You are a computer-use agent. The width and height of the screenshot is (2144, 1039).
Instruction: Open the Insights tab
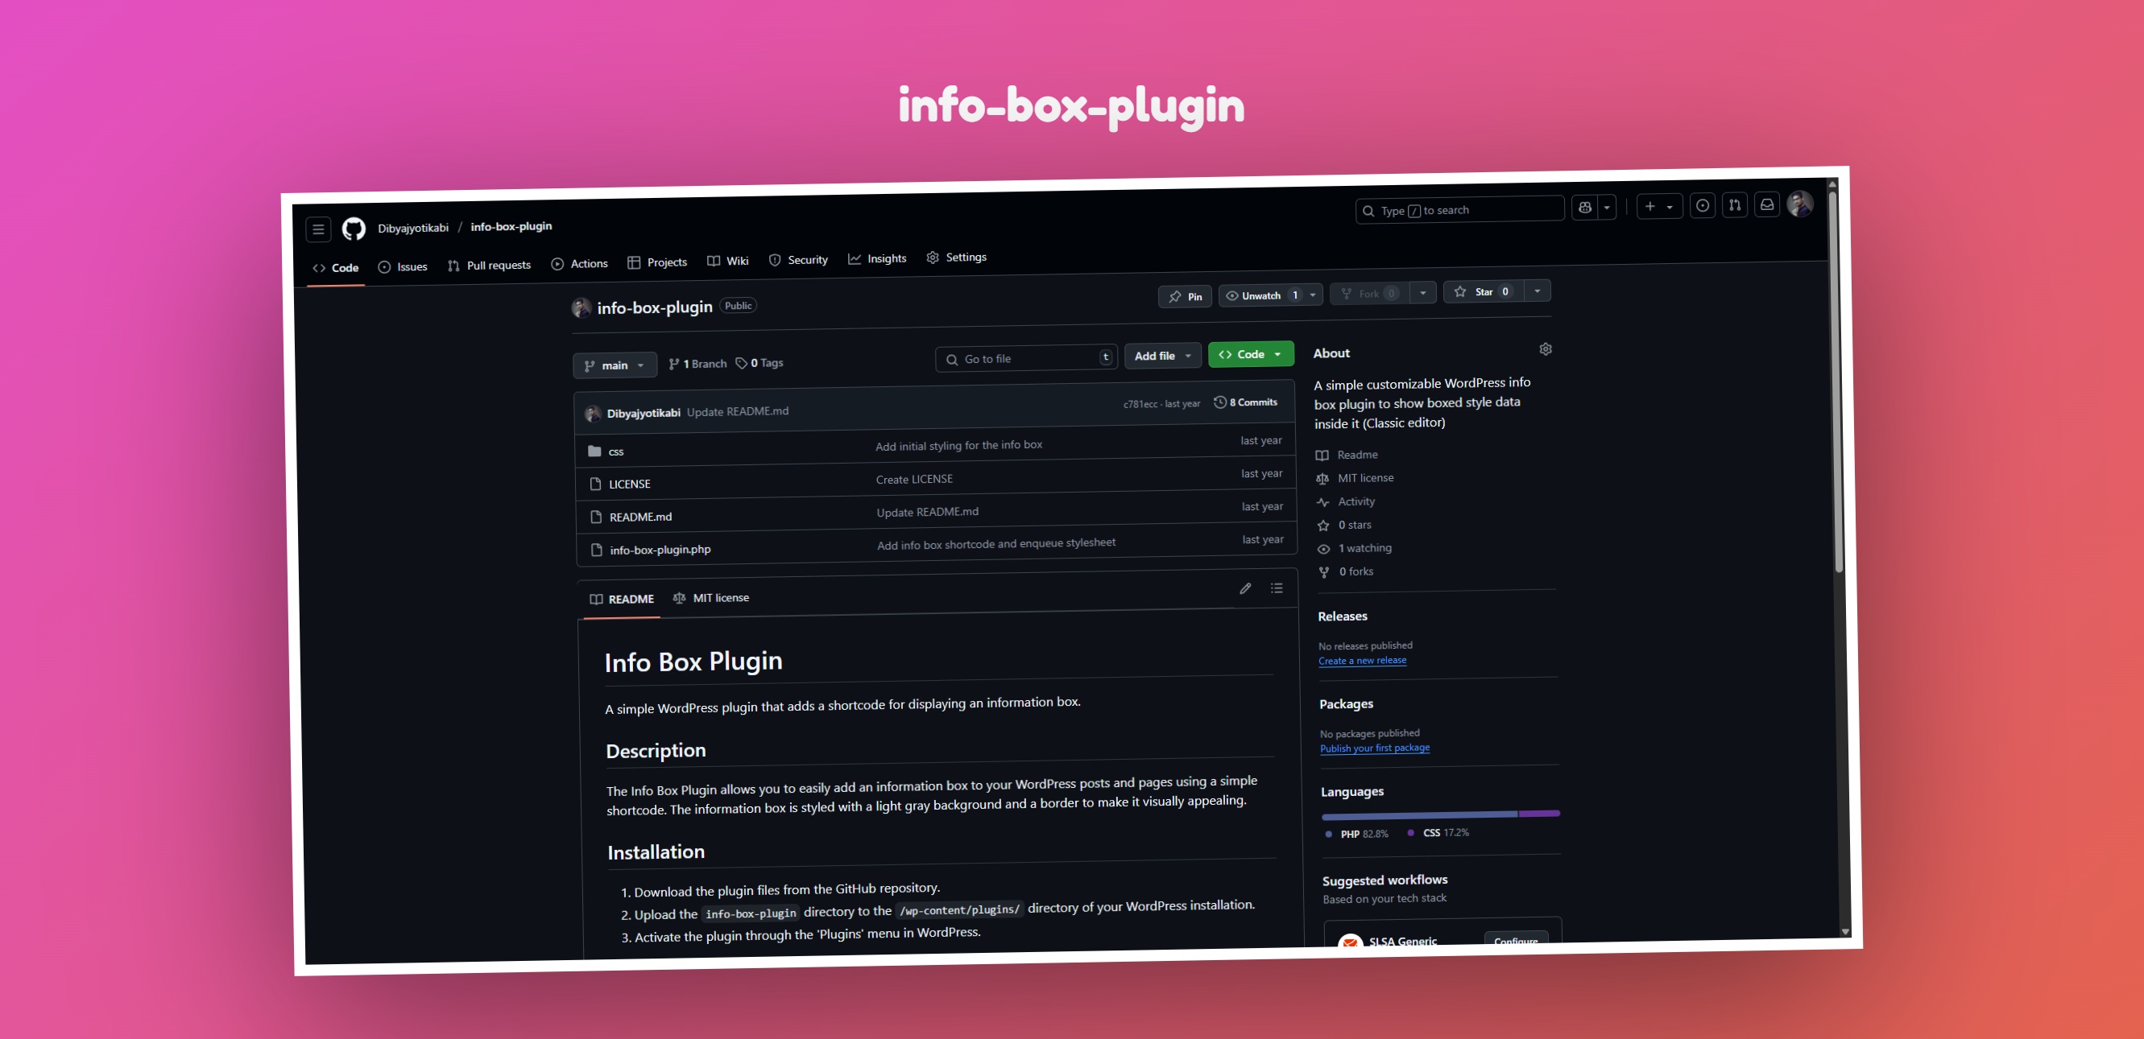pyautogui.click(x=877, y=258)
